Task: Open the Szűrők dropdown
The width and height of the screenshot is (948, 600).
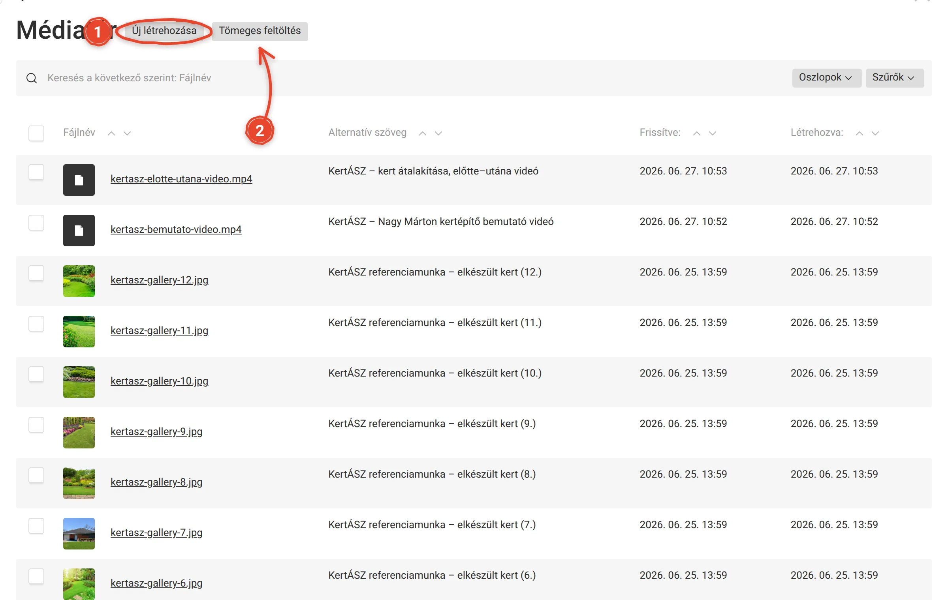Action: [x=895, y=78]
